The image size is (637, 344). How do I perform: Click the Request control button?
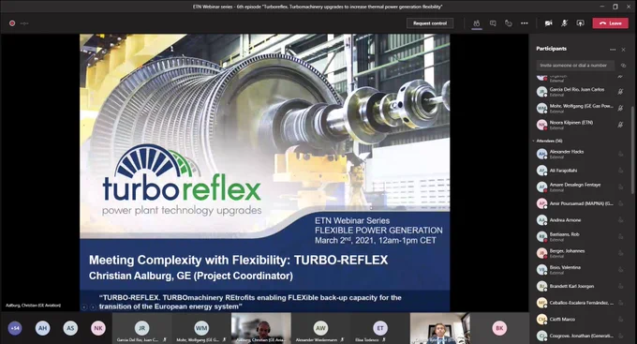point(430,23)
